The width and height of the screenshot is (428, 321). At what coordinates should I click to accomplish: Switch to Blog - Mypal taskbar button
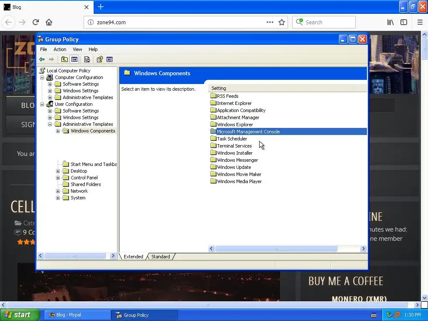[x=77, y=315]
